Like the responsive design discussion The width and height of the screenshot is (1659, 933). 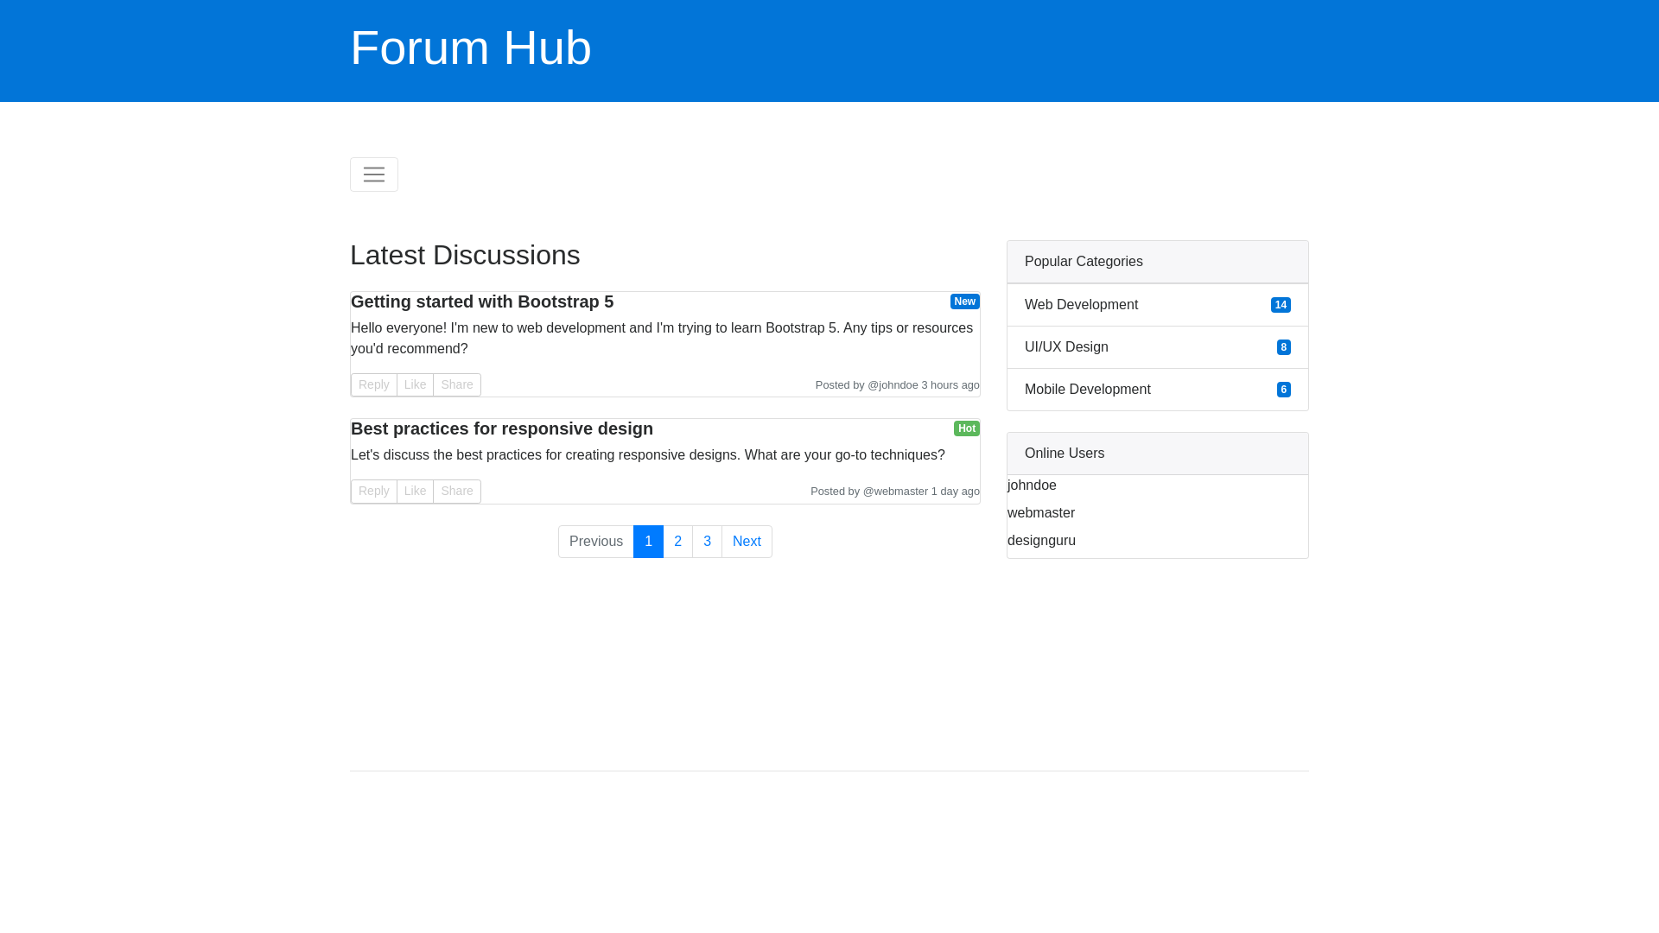415,491
